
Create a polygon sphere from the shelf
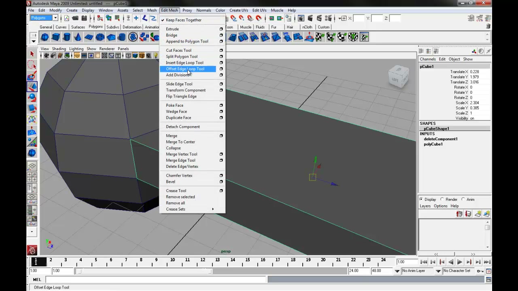(45, 37)
